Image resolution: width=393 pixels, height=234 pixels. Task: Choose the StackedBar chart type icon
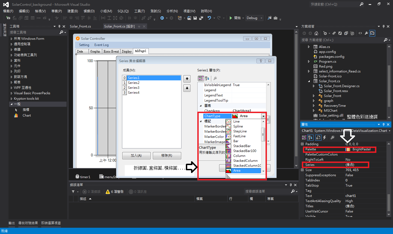(228, 146)
